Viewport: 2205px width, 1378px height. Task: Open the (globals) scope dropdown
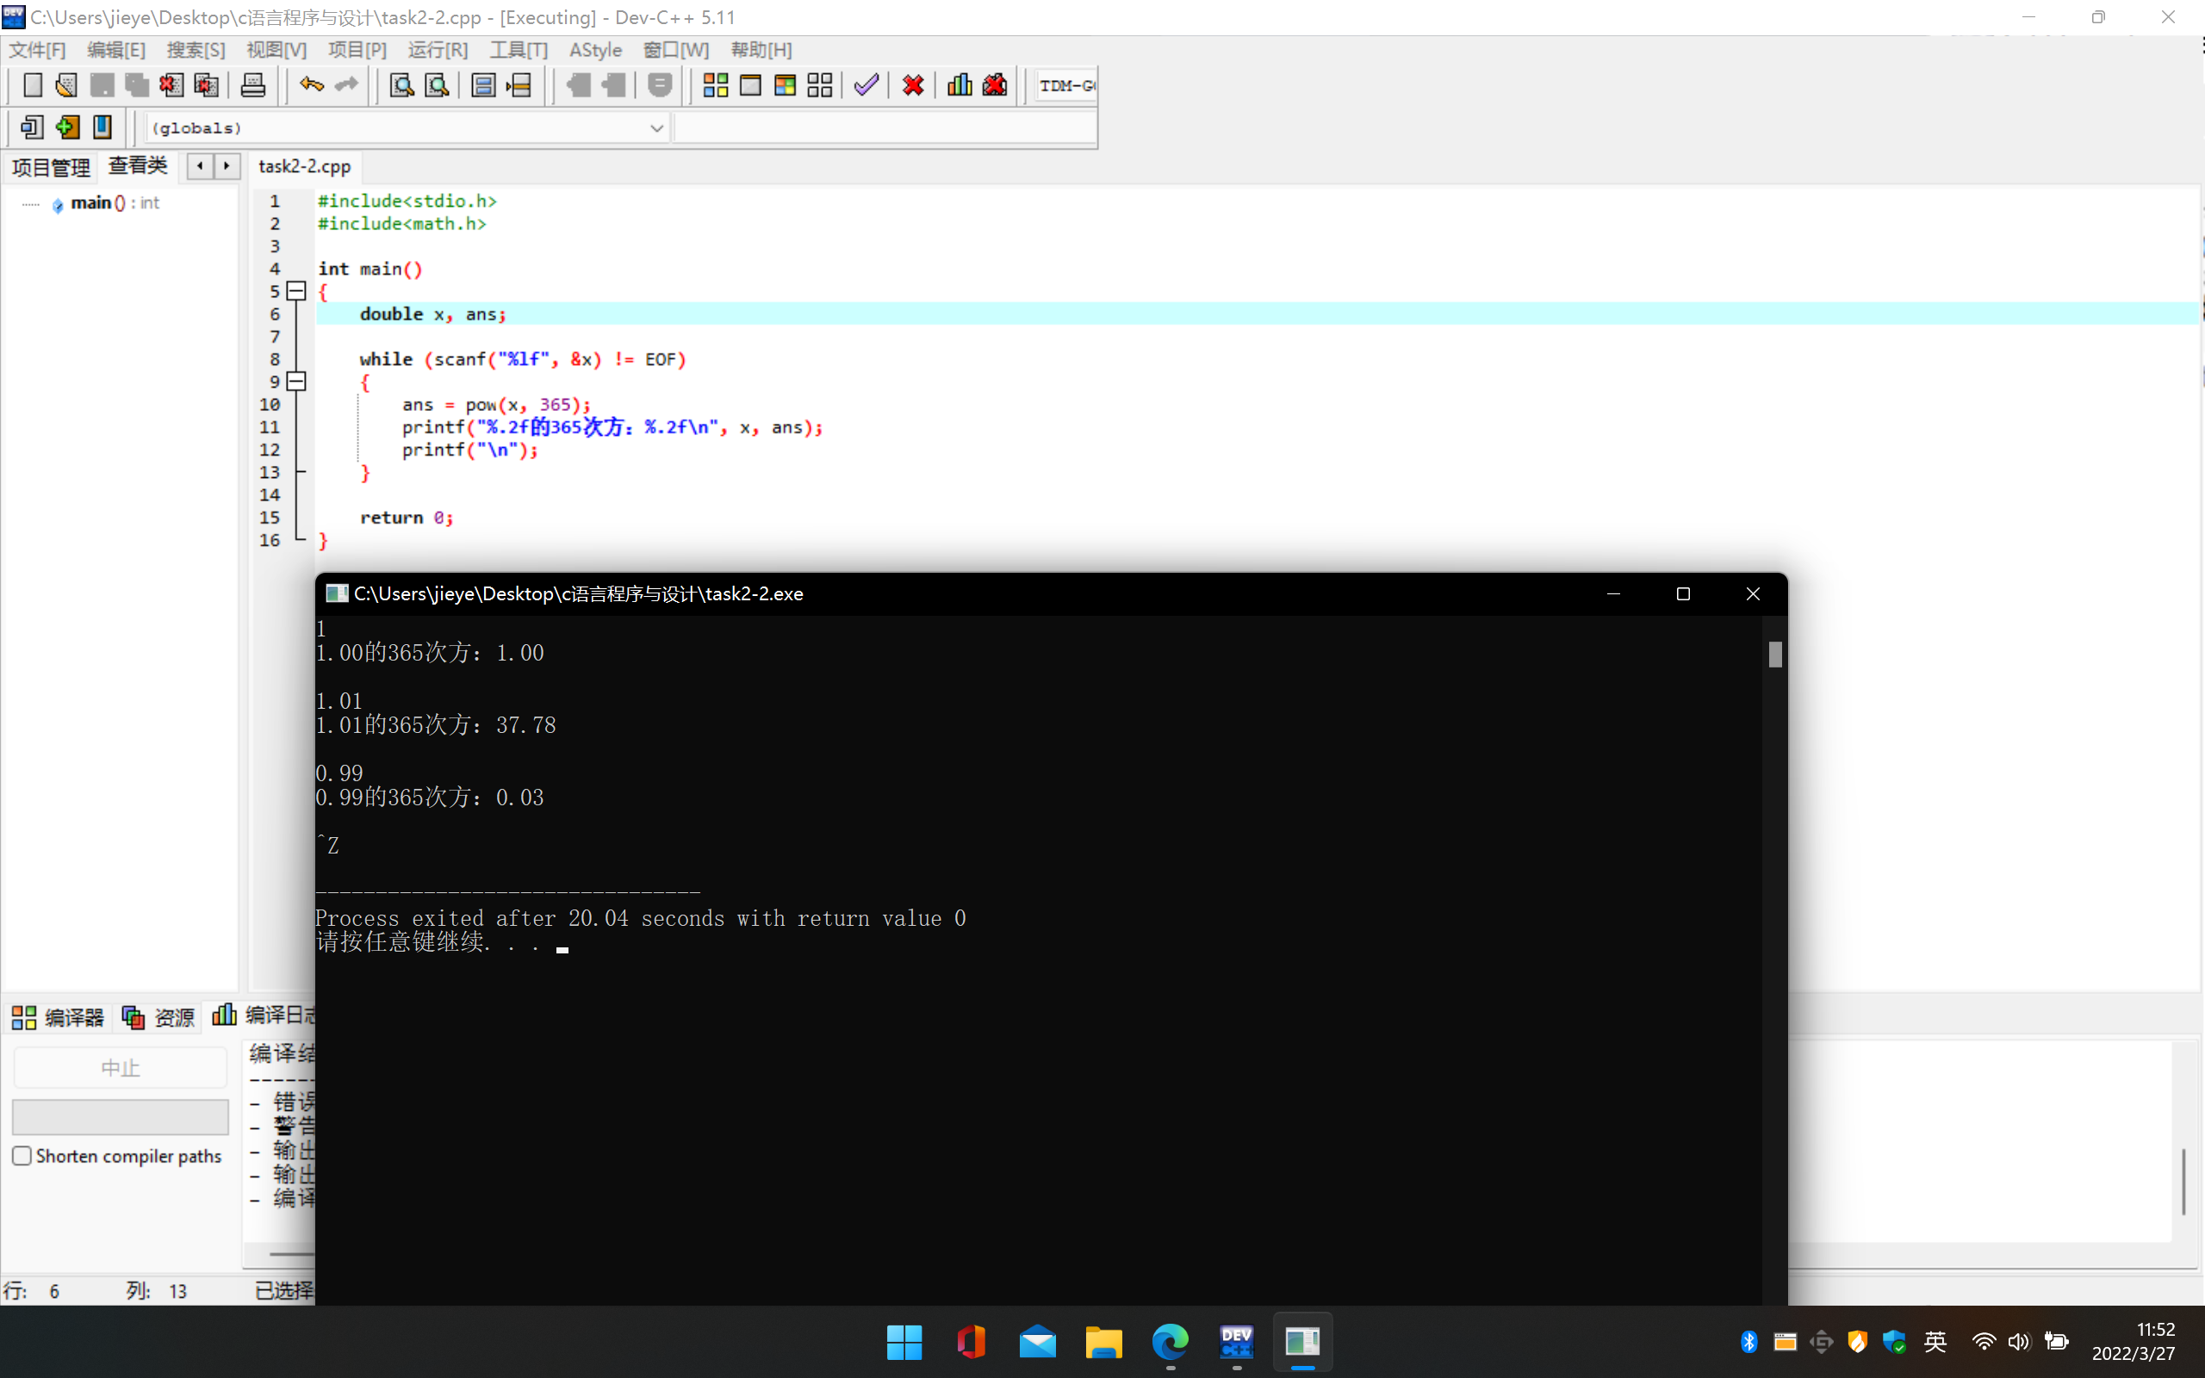[x=656, y=127]
